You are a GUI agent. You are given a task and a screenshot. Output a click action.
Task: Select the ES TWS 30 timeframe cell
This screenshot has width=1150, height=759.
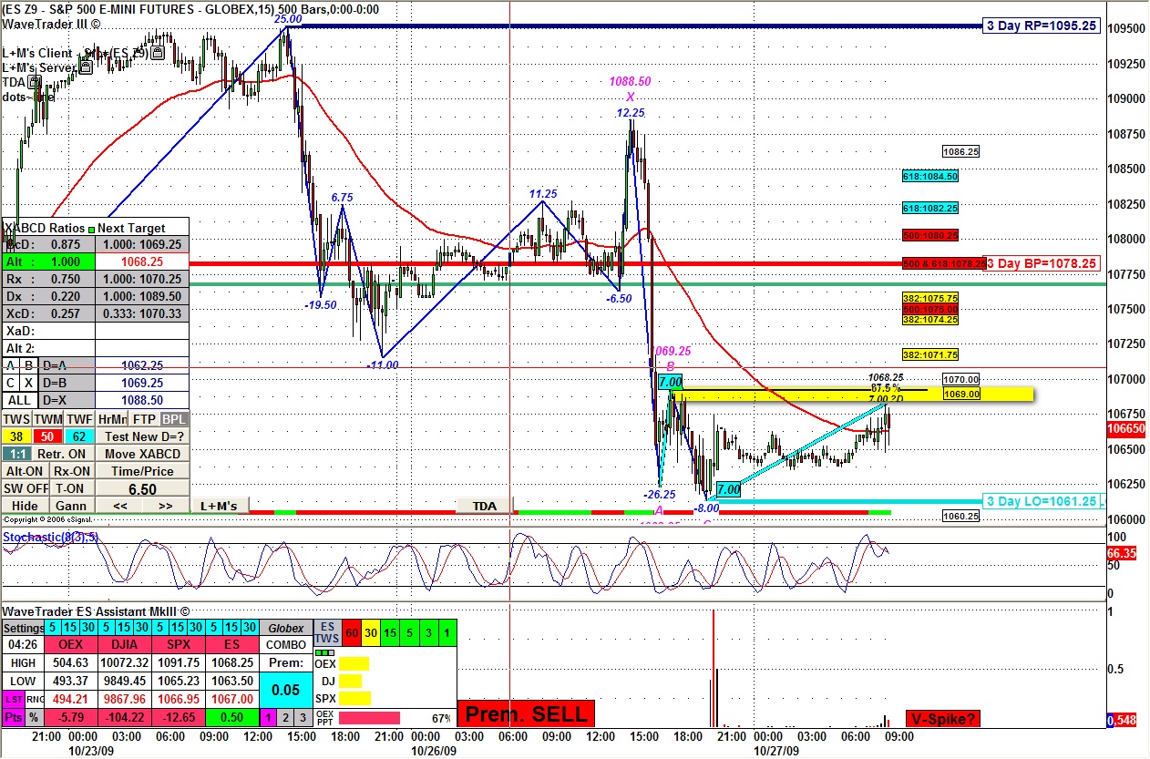371,633
